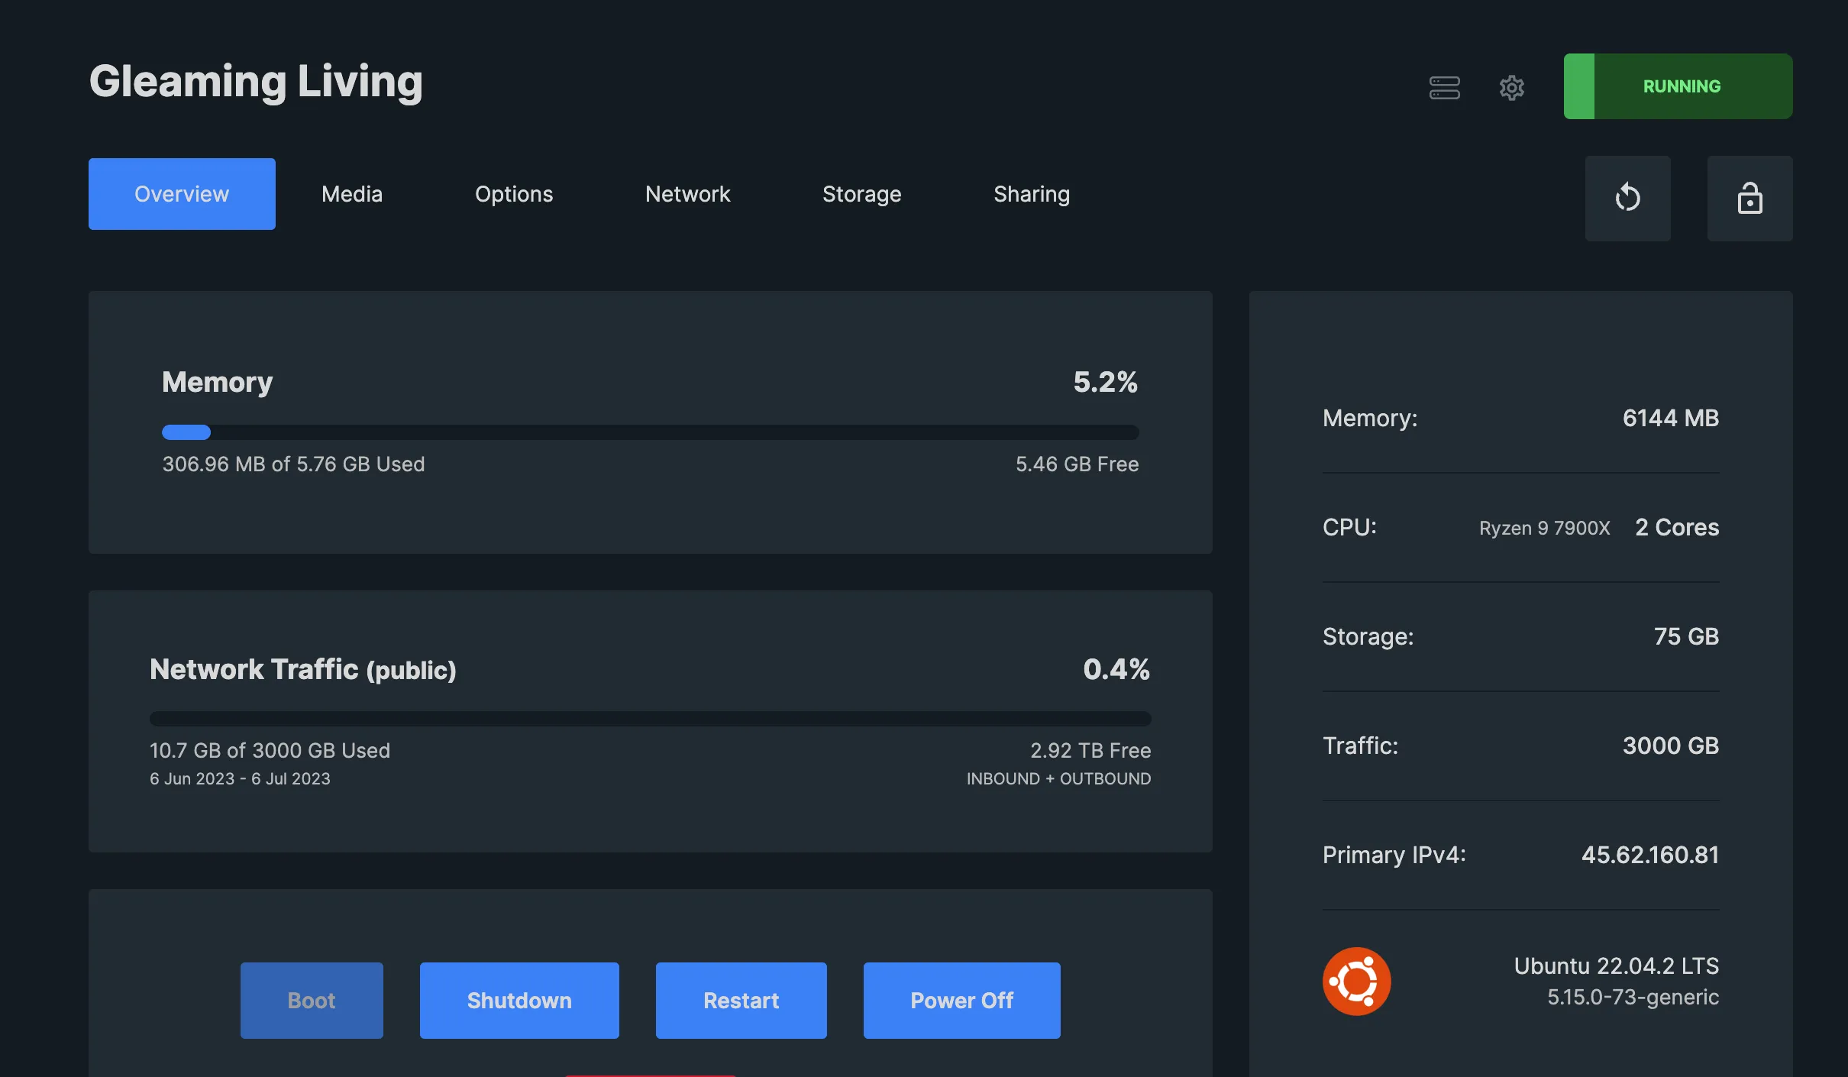The image size is (1848, 1077).
Task: Open the Options tab
Action: [x=514, y=193]
